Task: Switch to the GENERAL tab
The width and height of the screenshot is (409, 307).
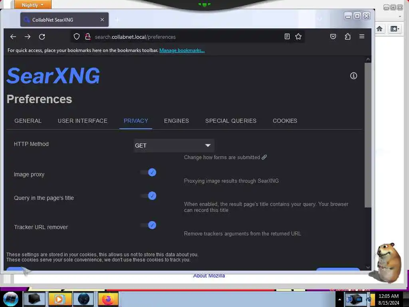Action: (x=28, y=121)
